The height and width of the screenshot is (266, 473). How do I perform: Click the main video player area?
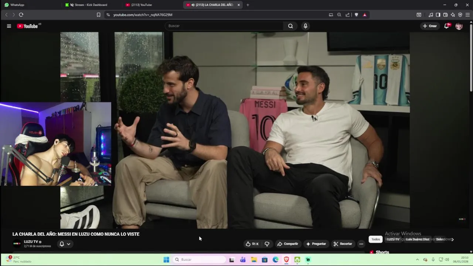coord(235,130)
